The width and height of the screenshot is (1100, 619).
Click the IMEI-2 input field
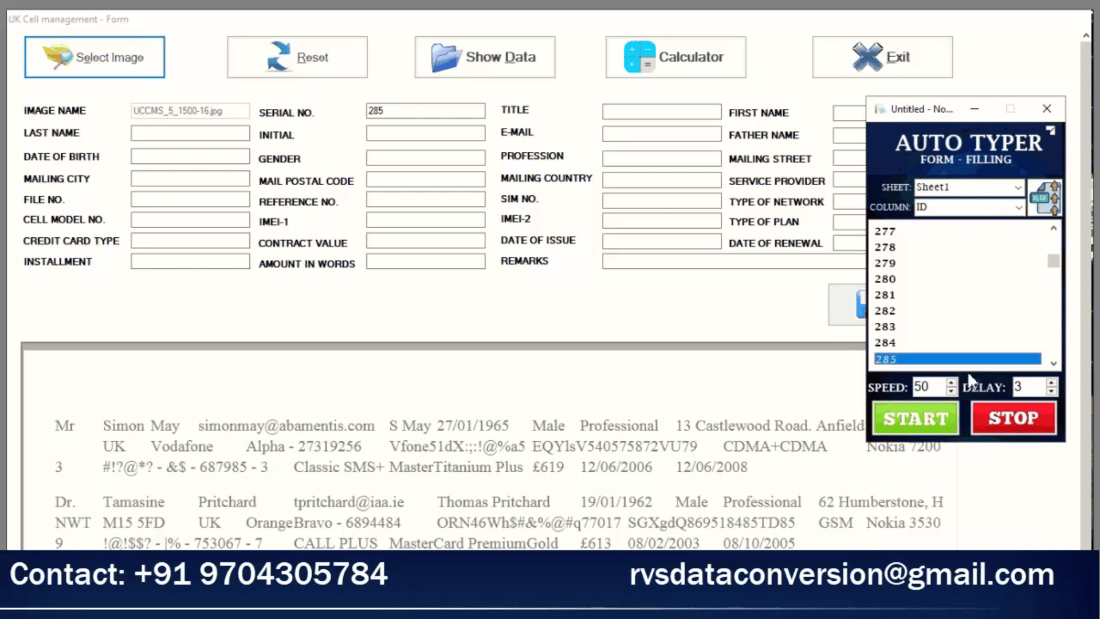(662, 221)
